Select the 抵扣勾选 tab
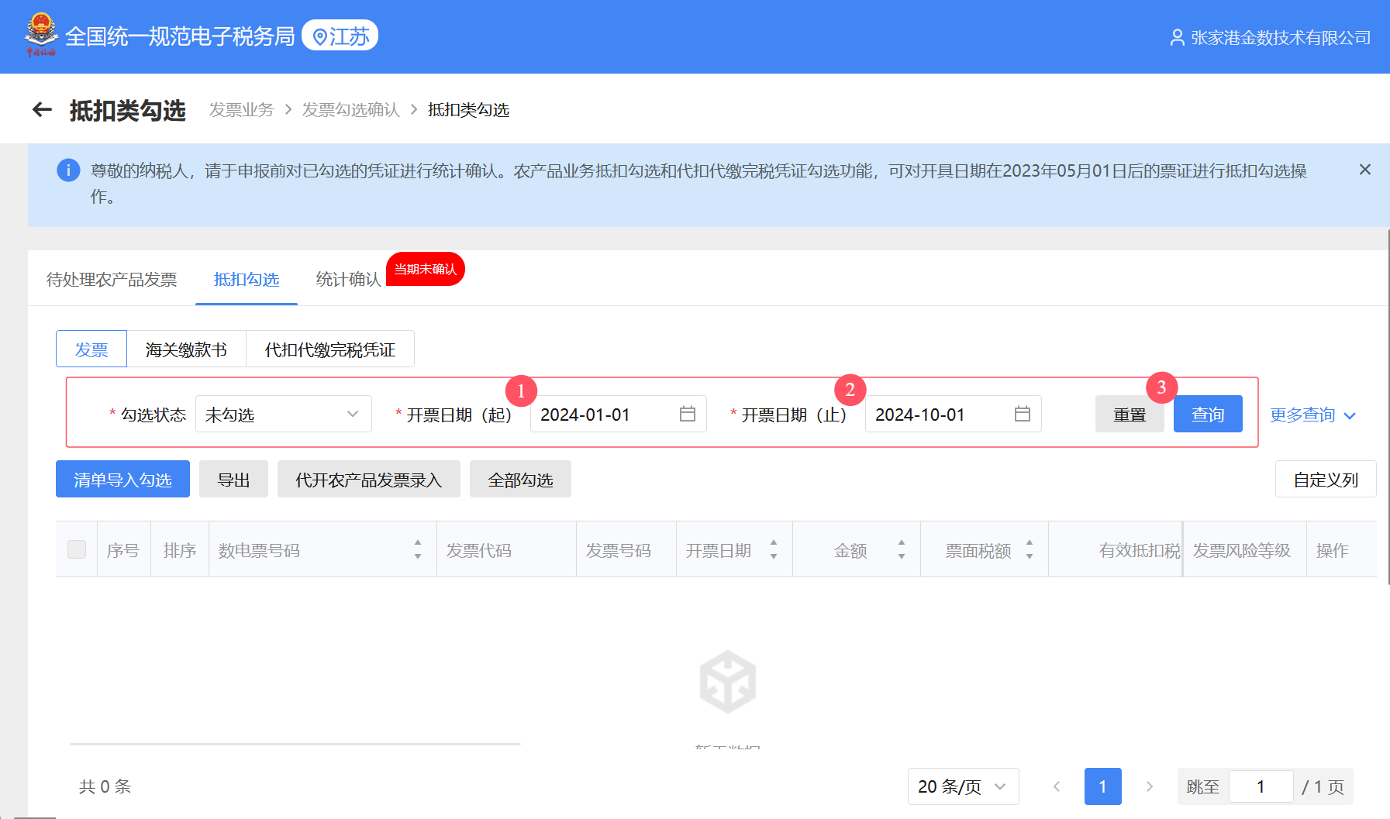The width and height of the screenshot is (1390, 819). pyautogui.click(x=247, y=279)
